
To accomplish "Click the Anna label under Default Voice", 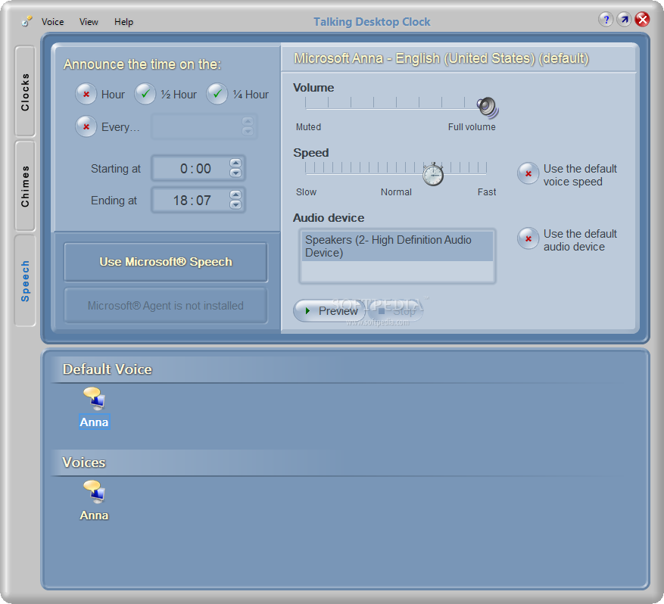I will tap(94, 422).
